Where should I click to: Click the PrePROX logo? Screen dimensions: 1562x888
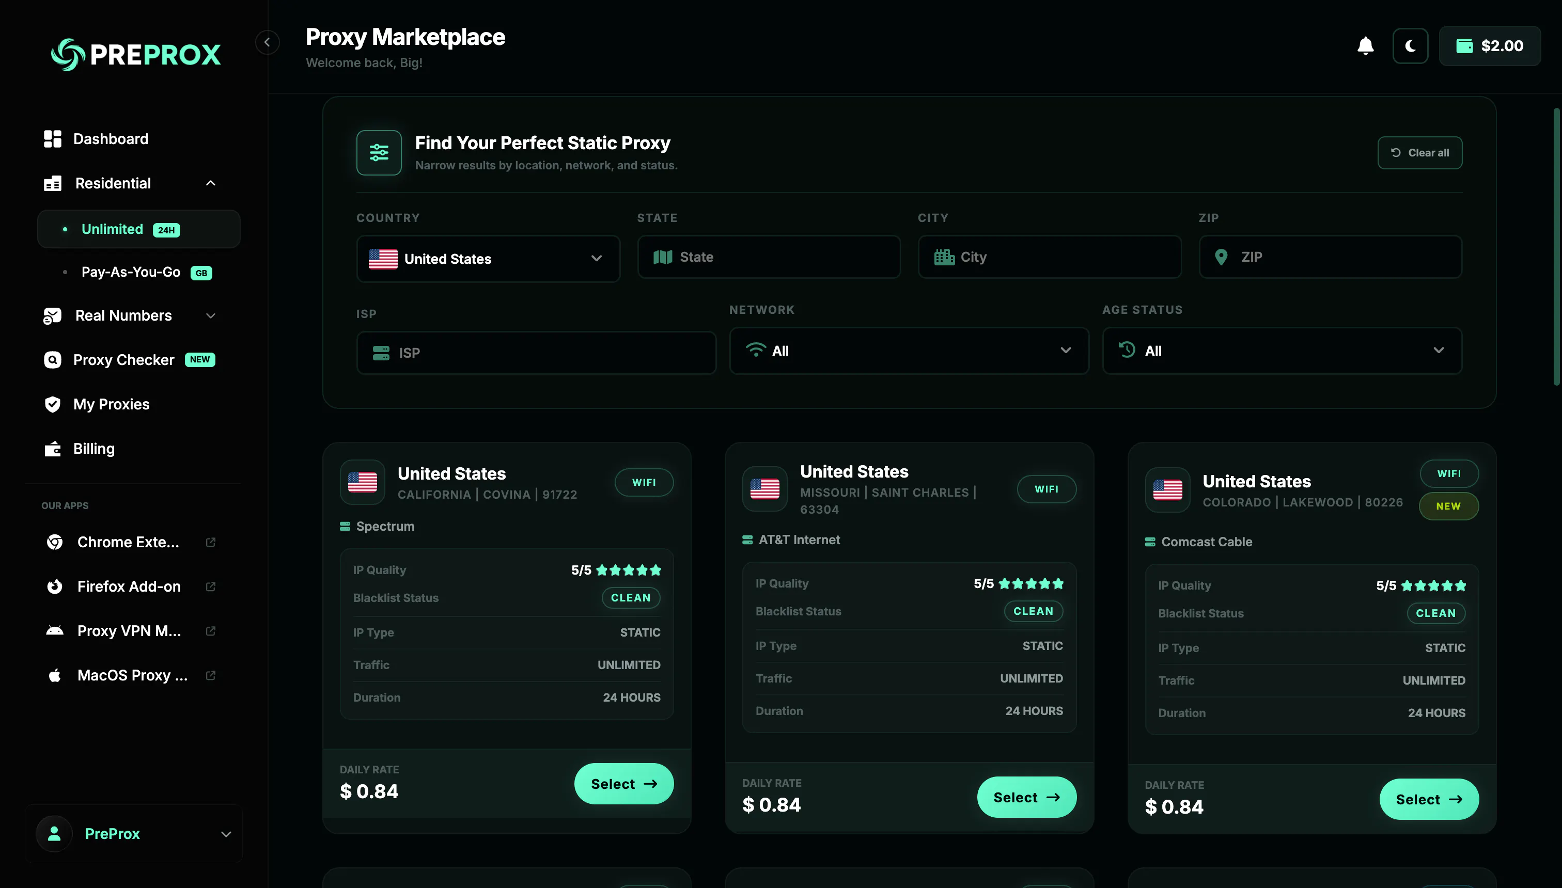(135, 55)
